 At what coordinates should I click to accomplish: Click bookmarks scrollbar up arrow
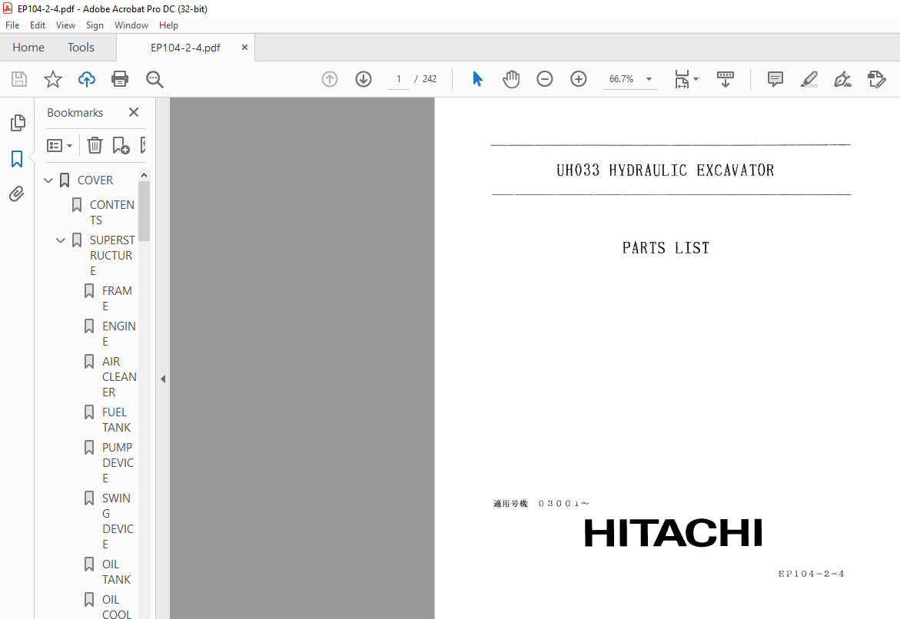pyautogui.click(x=144, y=175)
